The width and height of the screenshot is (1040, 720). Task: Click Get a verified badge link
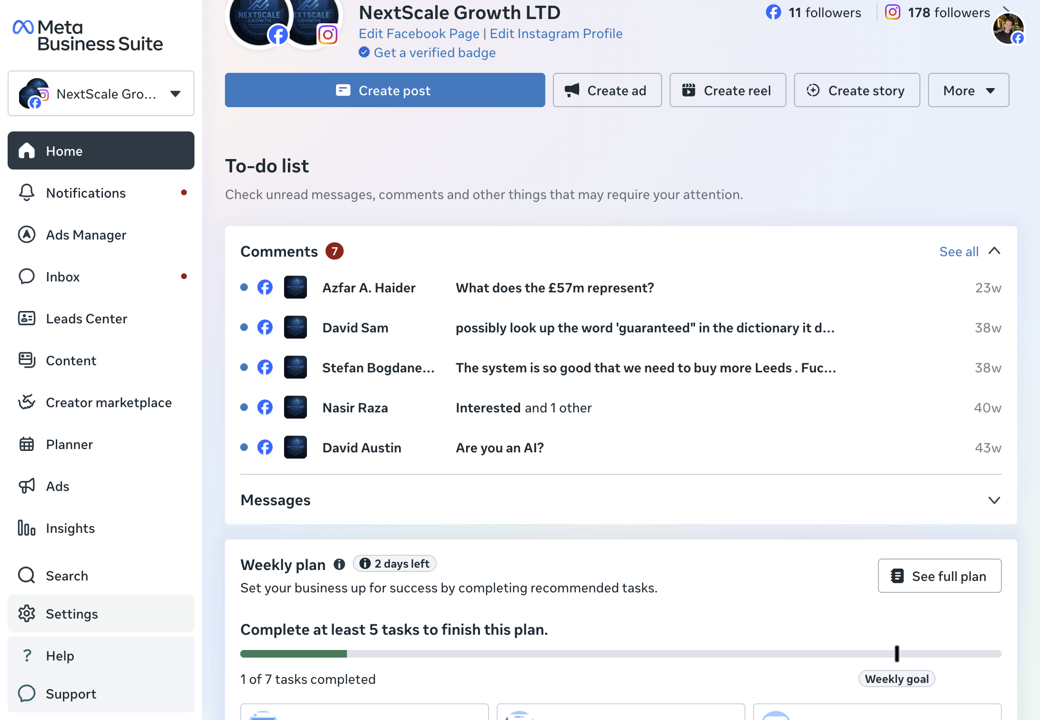pos(428,52)
